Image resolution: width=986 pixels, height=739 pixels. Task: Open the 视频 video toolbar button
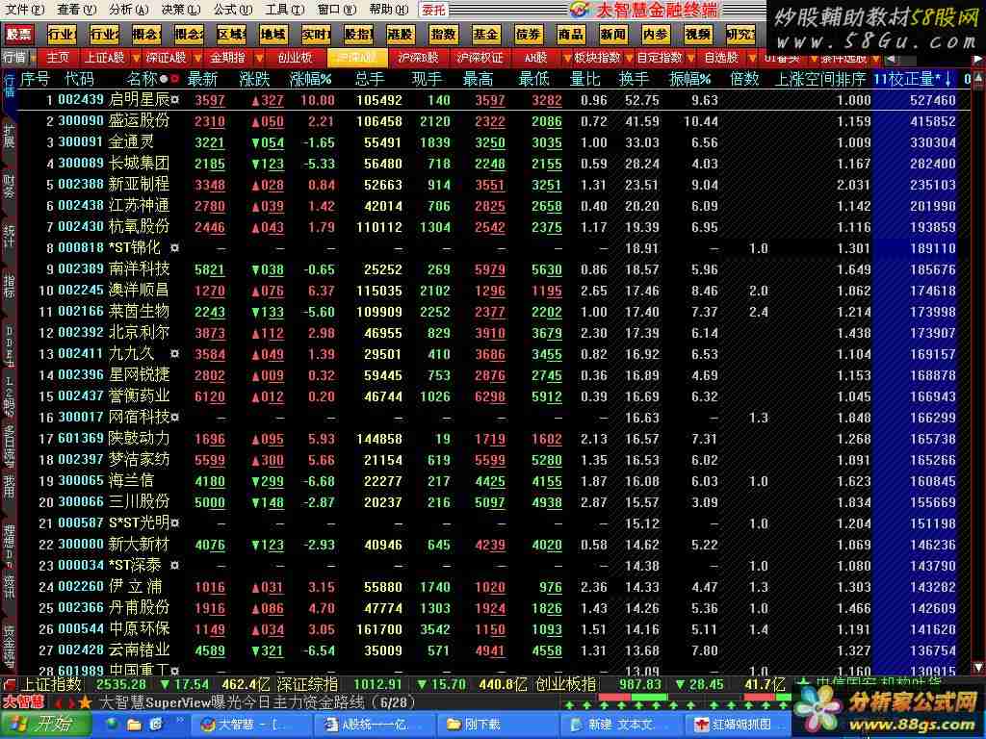click(x=698, y=34)
